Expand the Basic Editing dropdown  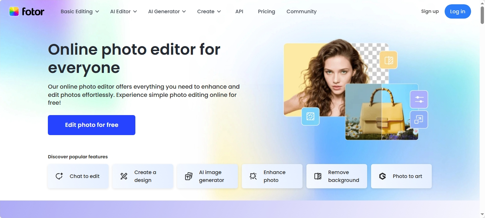[x=80, y=11]
